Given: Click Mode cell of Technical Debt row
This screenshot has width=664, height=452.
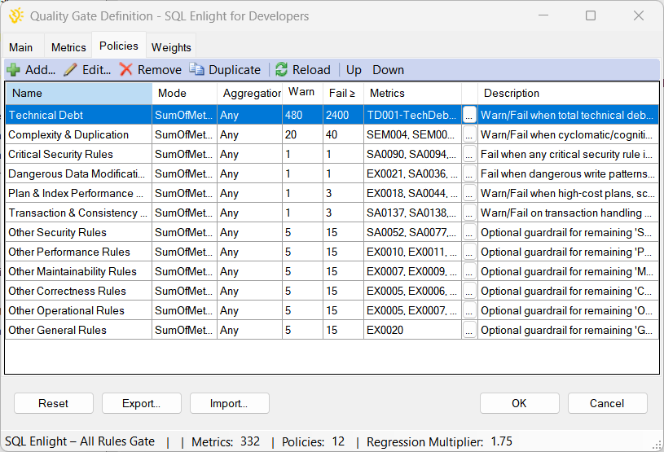Looking at the screenshot, I should point(184,115).
